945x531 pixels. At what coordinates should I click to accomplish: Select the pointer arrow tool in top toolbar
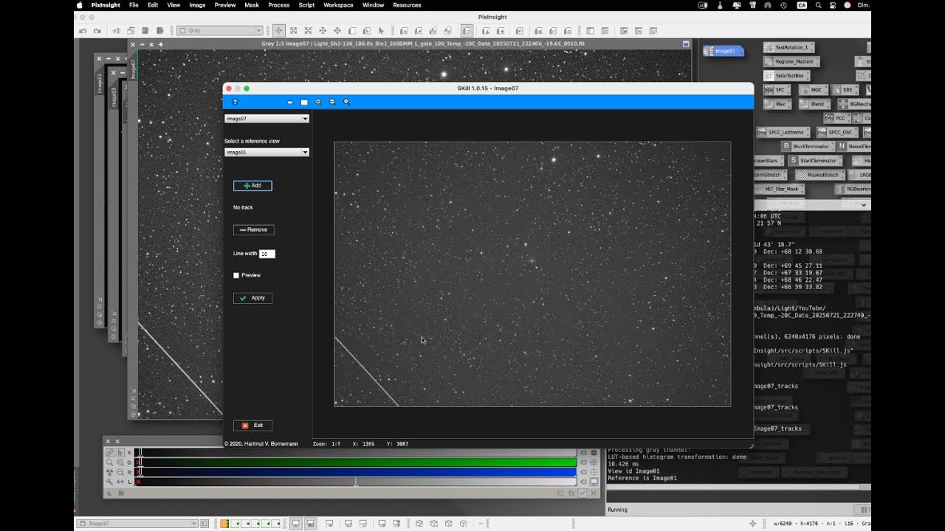pyautogui.click(x=381, y=31)
